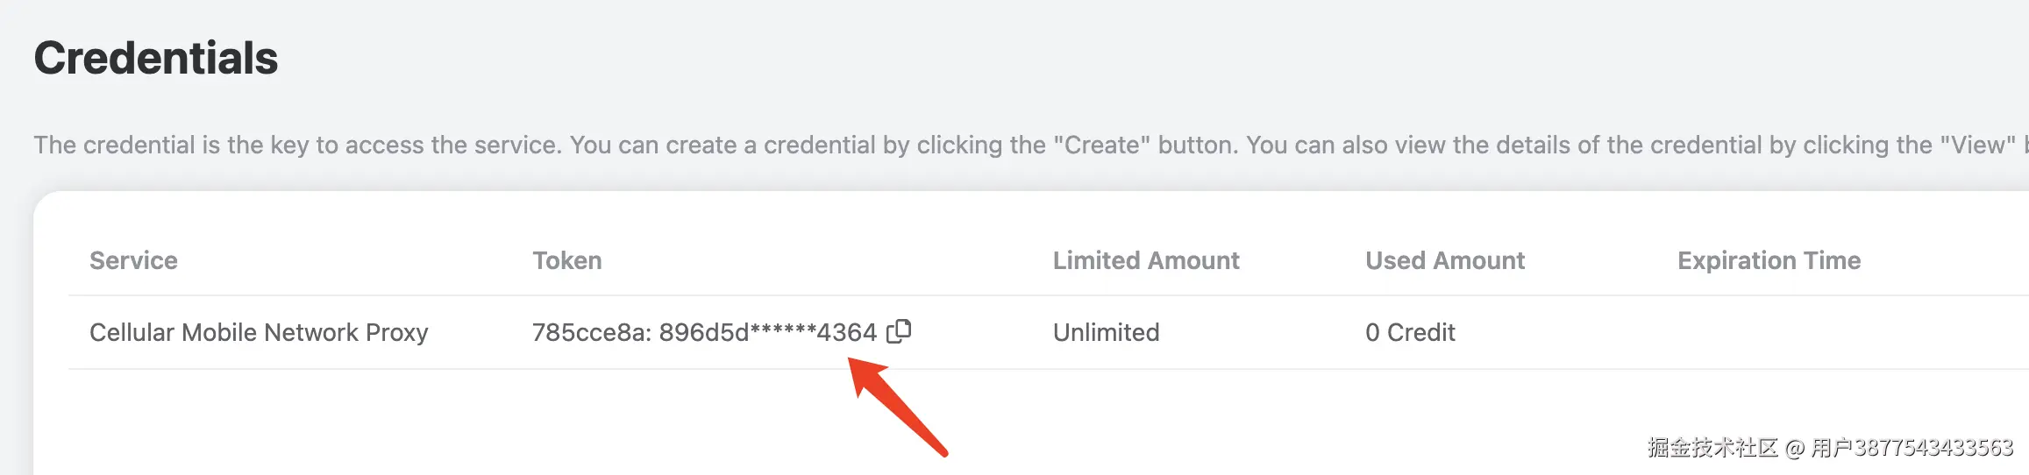Click the Service column header
The height and width of the screenshot is (475, 2029).
click(x=133, y=260)
